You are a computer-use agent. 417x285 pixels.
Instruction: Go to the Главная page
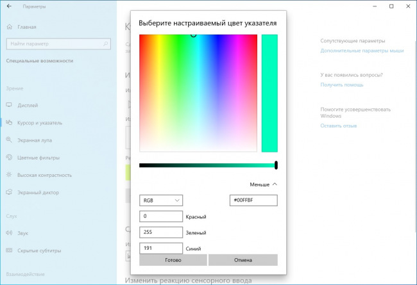pos(27,27)
